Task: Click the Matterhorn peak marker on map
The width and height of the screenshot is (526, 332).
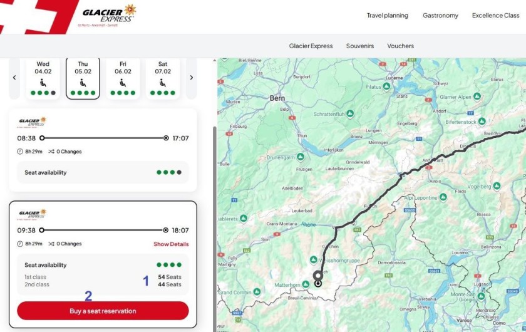Action: 306,284
